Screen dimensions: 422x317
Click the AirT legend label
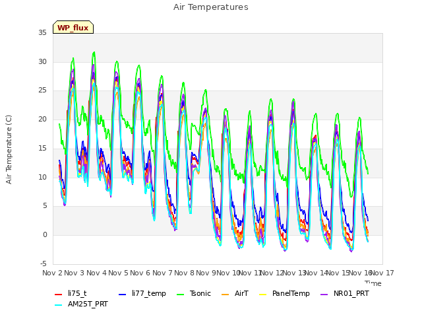[x=241, y=293]
